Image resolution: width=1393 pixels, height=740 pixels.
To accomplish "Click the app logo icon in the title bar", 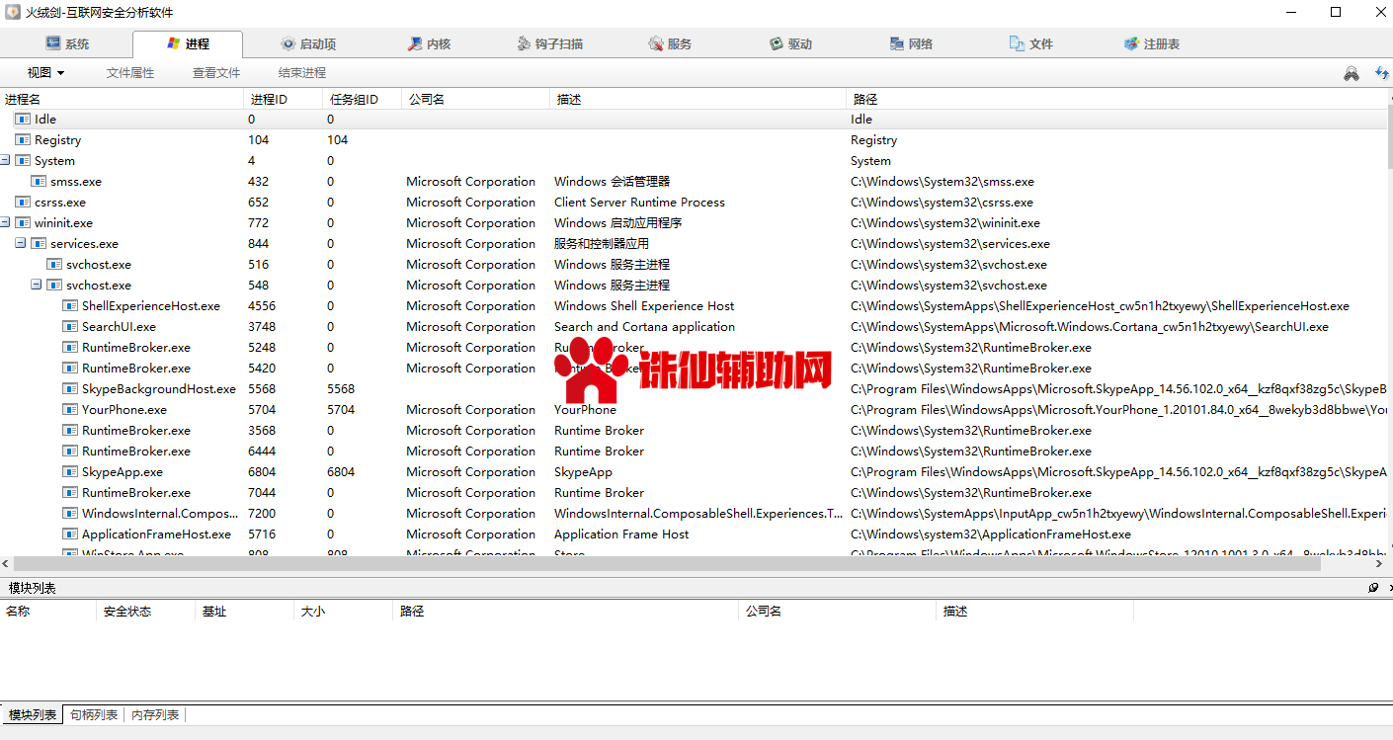I will click(12, 12).
